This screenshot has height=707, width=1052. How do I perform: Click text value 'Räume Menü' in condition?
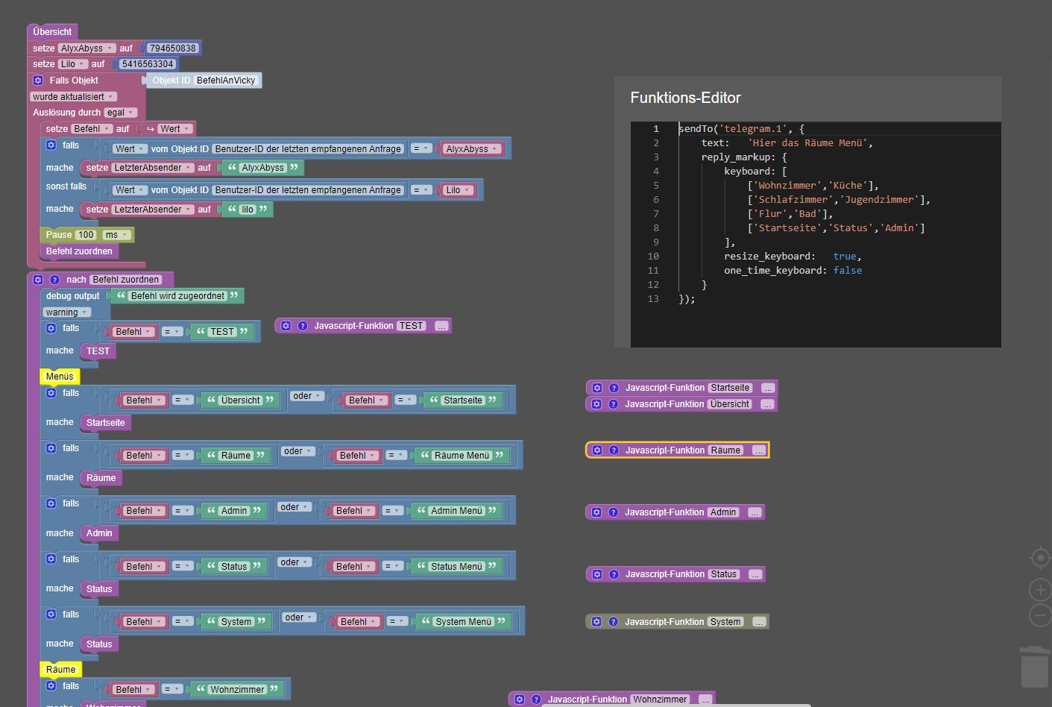462,456
